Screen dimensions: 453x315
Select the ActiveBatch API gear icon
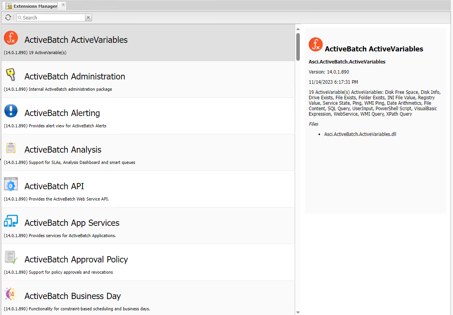[x=11, y=185]
